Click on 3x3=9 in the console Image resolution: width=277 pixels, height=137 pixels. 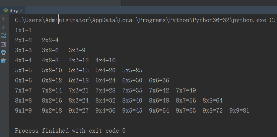coord(77,50)
